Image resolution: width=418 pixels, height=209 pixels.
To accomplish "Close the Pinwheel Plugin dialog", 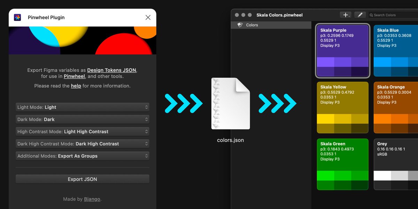I will pos(148,17).
